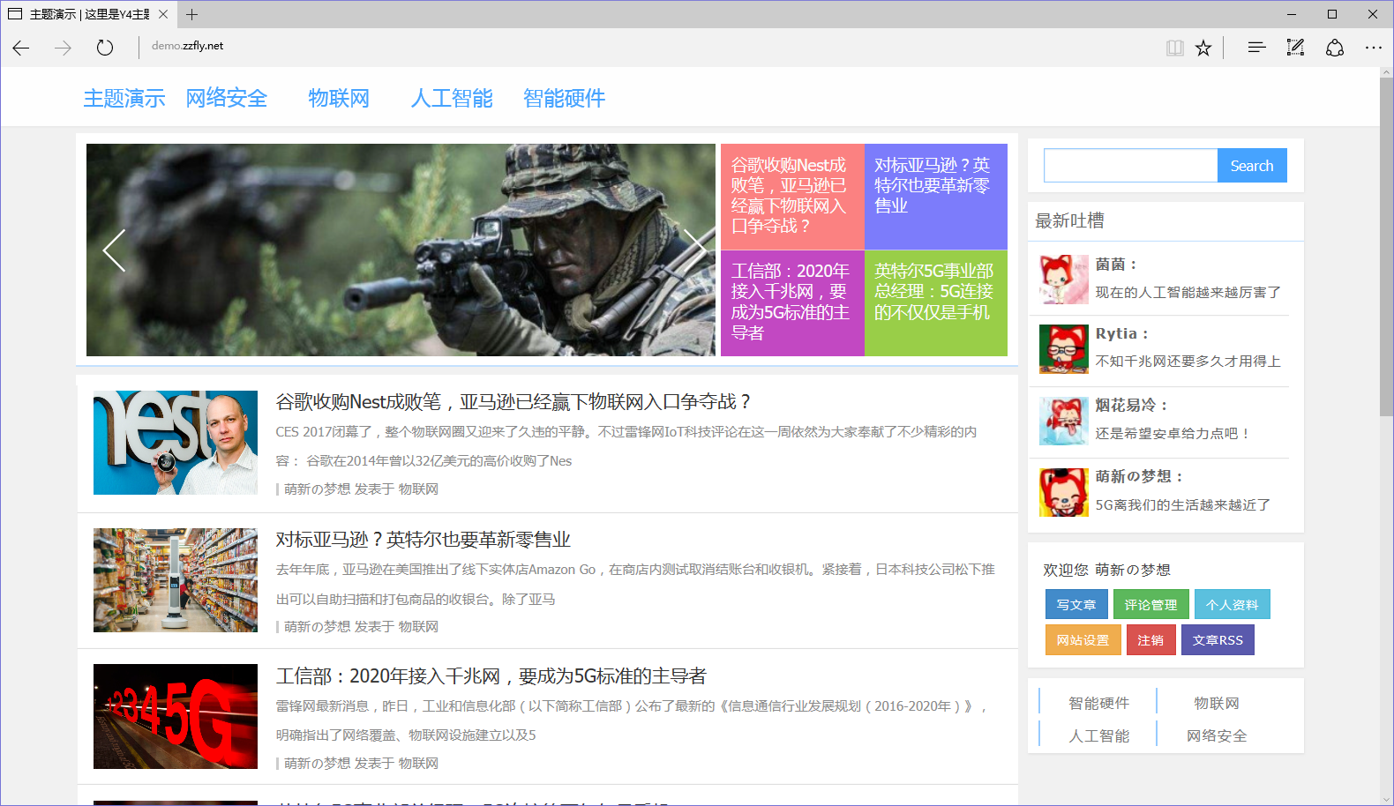This screenshot has height=806, width=1394.
Task: Open the share icon in toolbar
Action: tap(1335, 48)
